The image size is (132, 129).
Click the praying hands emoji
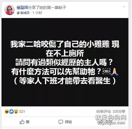[x=114, y=72]
